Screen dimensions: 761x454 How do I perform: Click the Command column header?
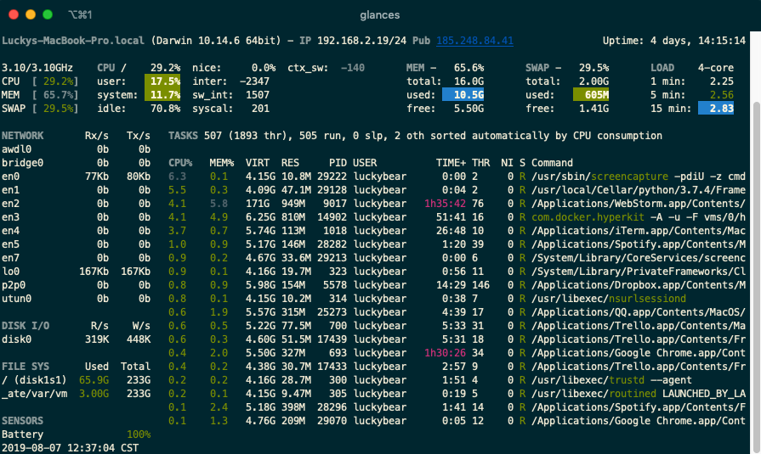pos(552,163)
